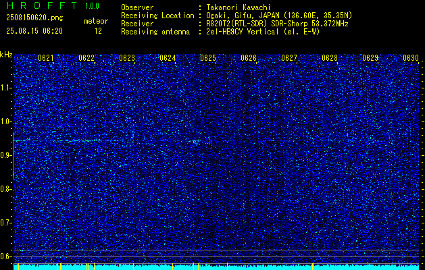Click the Receiving Location label
425x270 pixels.
point(157,16)
